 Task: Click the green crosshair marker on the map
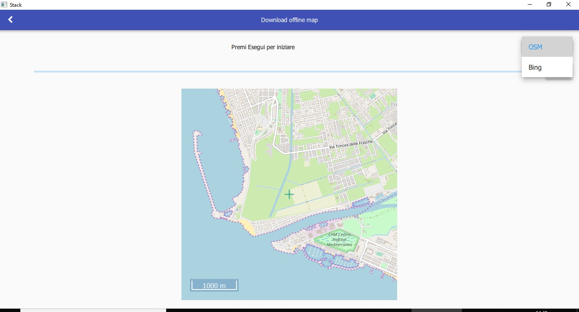pos(289,195)
